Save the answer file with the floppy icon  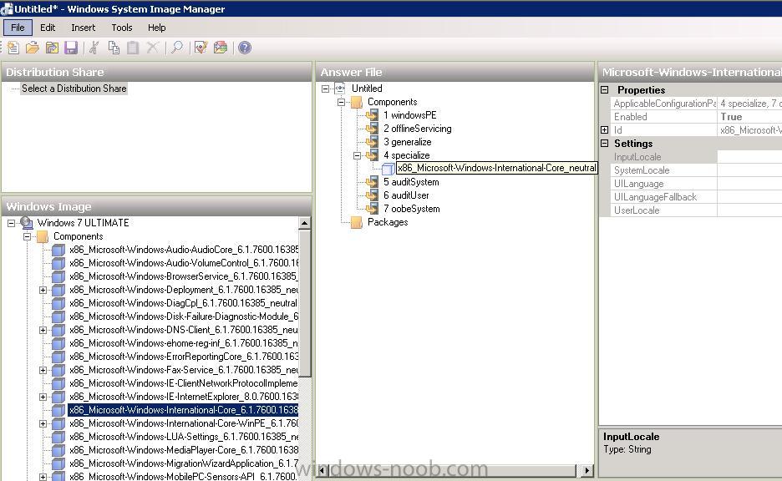click(71, 48)
